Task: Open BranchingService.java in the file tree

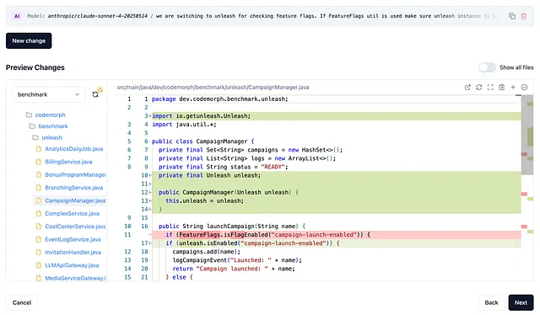Action: click(x=73, y=188)
